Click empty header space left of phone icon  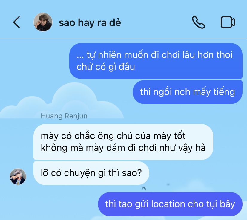(x=156, y=22)
